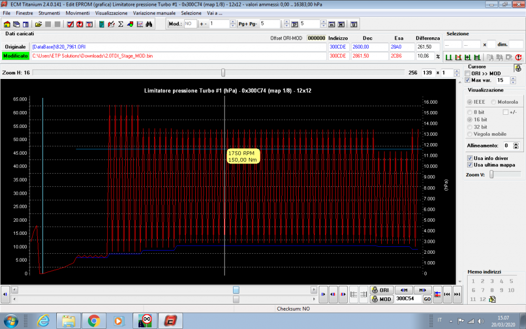Select the Motorola radio button
The image size is (526, 329).
coord(493,102)
